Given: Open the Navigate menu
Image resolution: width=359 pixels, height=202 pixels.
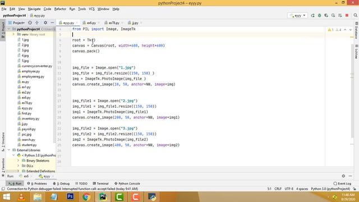Looking at the screenshot, I should [34, 9].
